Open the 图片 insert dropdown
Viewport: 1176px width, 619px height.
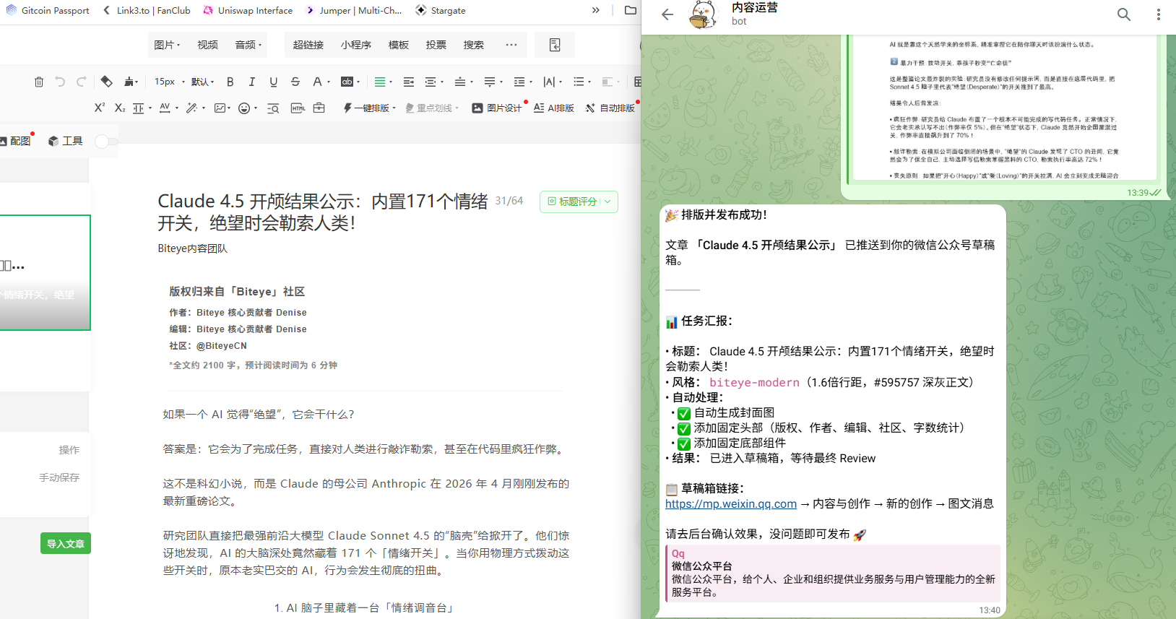click(167, 45)
